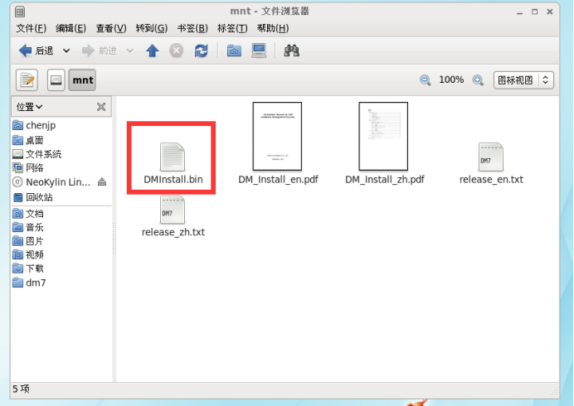
Task: Click the DM_Install_zh.pdf file name
Action: pos(385,180)
